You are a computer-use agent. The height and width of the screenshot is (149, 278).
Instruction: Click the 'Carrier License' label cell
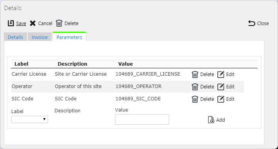[x=29, y=74]
